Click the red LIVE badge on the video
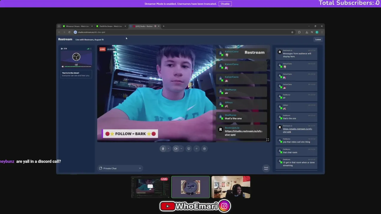 click(x=102, y=49)
